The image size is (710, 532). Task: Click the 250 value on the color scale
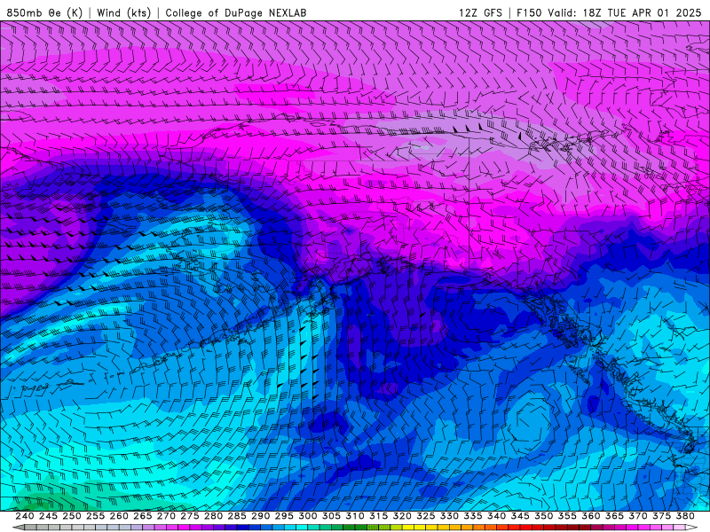click(x=72, y=516)
